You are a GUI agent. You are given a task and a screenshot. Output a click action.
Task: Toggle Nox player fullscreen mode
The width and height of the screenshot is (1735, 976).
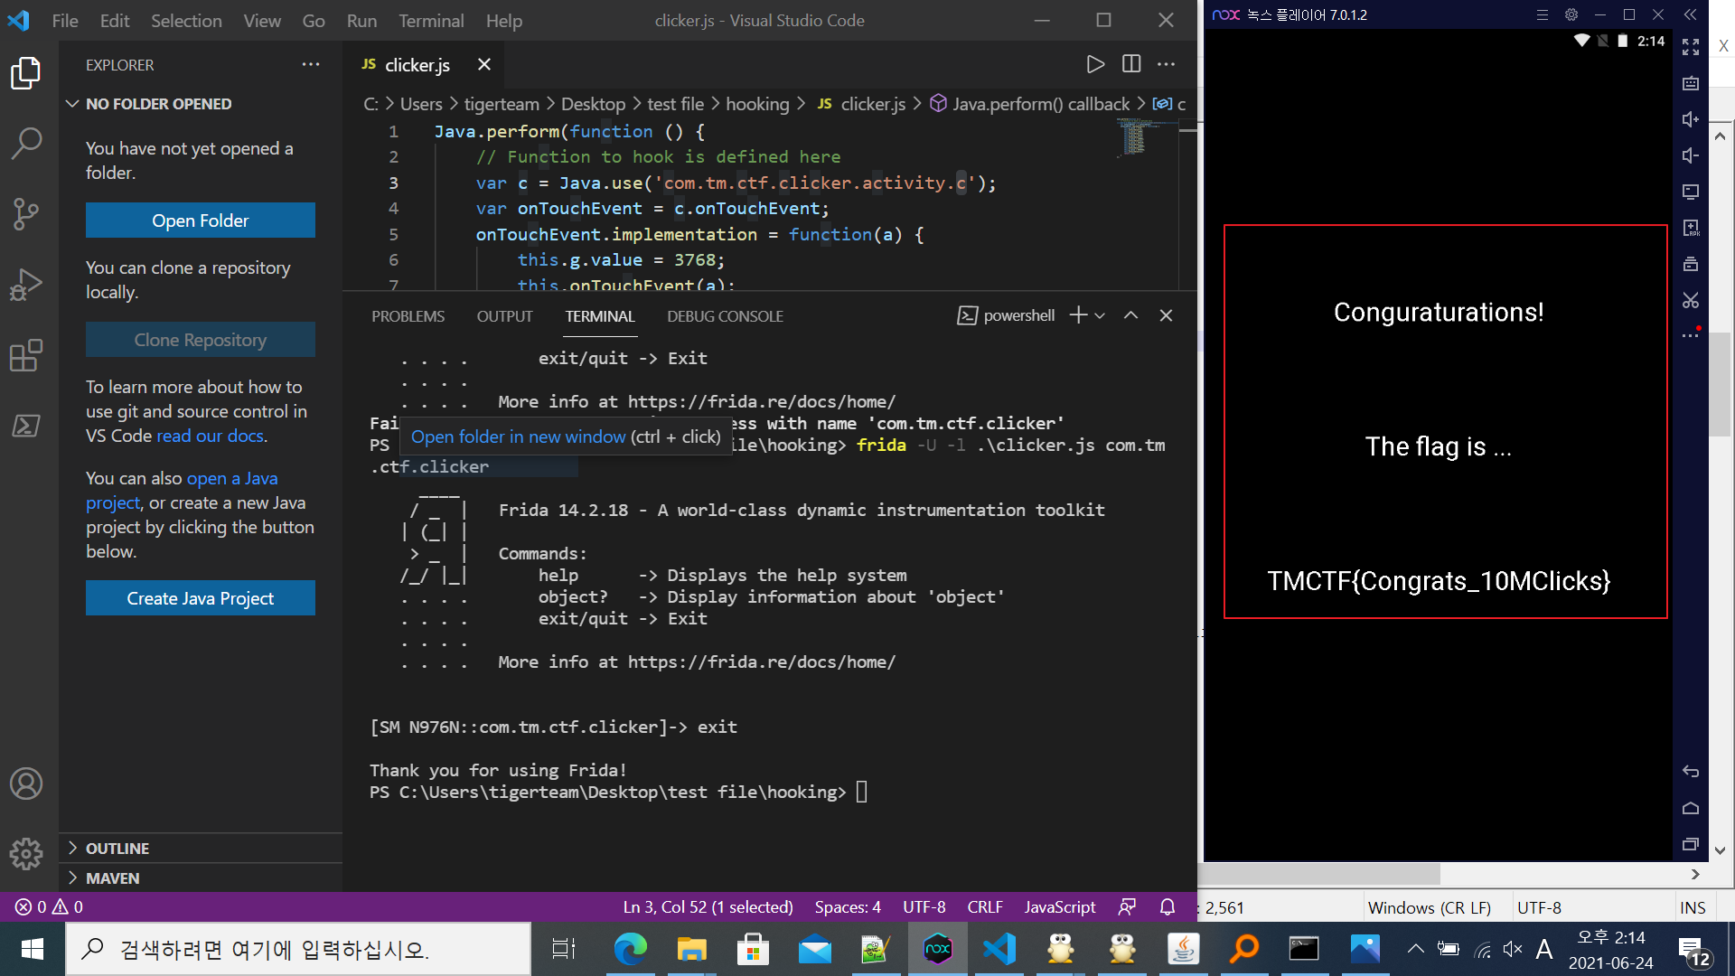click(x=1691, y=47)
